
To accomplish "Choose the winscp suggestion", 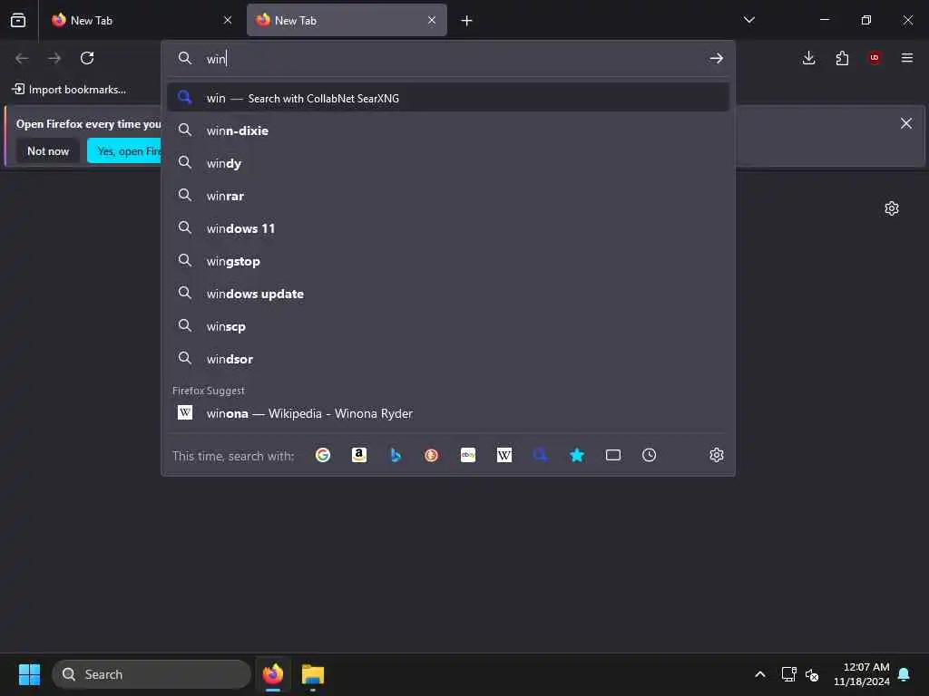I will [x=448, y=326].
